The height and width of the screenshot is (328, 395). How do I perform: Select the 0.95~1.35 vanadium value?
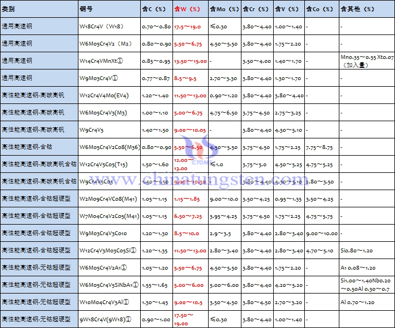pos(288,199)
